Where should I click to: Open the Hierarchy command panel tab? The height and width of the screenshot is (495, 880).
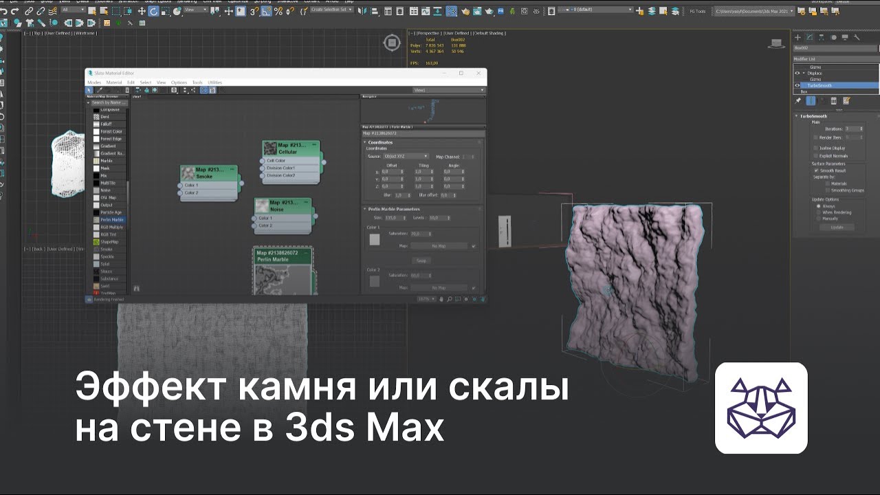point(822,37)
